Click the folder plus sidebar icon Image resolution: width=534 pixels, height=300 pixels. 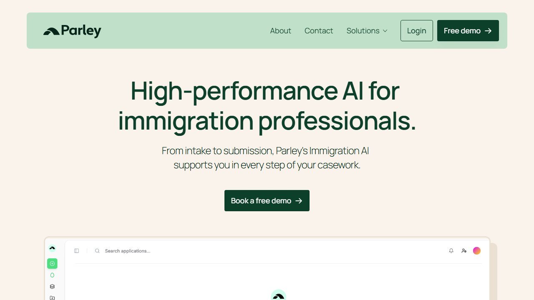click(52, 297)
